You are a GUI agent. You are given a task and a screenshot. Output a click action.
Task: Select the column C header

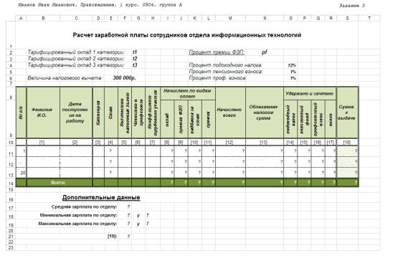pyautogui.click(x=76, y=19)
